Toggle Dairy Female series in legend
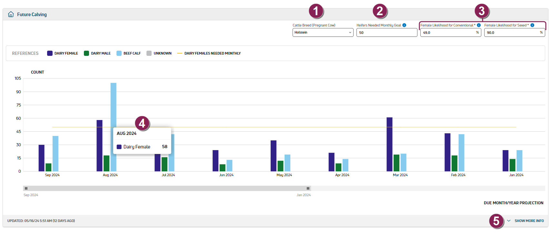551x233 pixels. (x=63, y=53)
